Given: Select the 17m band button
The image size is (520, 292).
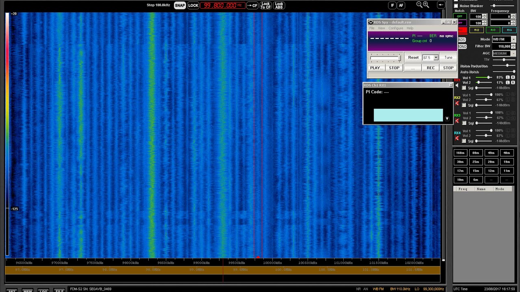Looking at the screenshot, I should [460, 171].
